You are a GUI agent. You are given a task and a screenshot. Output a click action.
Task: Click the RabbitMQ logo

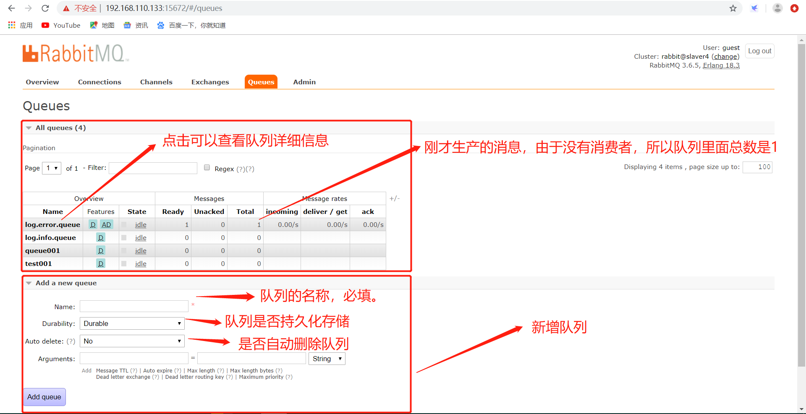(x=76, y=54)
